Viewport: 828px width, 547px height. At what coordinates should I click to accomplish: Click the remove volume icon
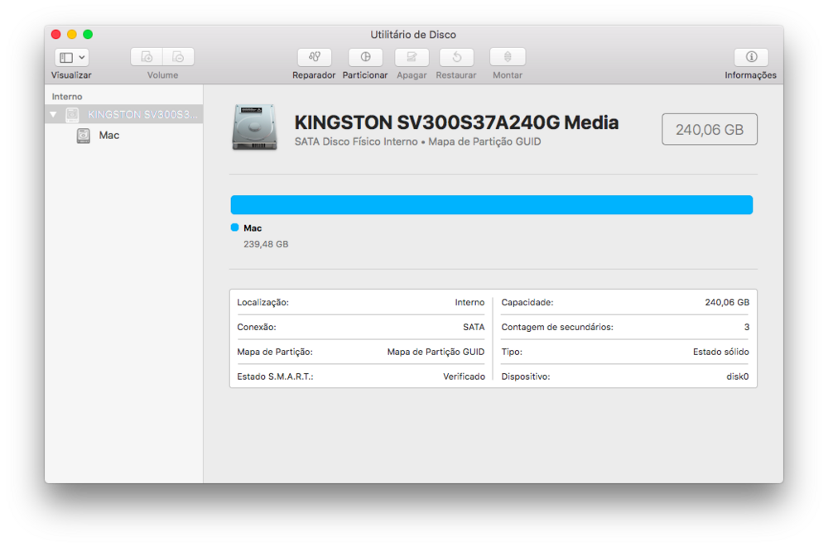click(x=178, y=57)
